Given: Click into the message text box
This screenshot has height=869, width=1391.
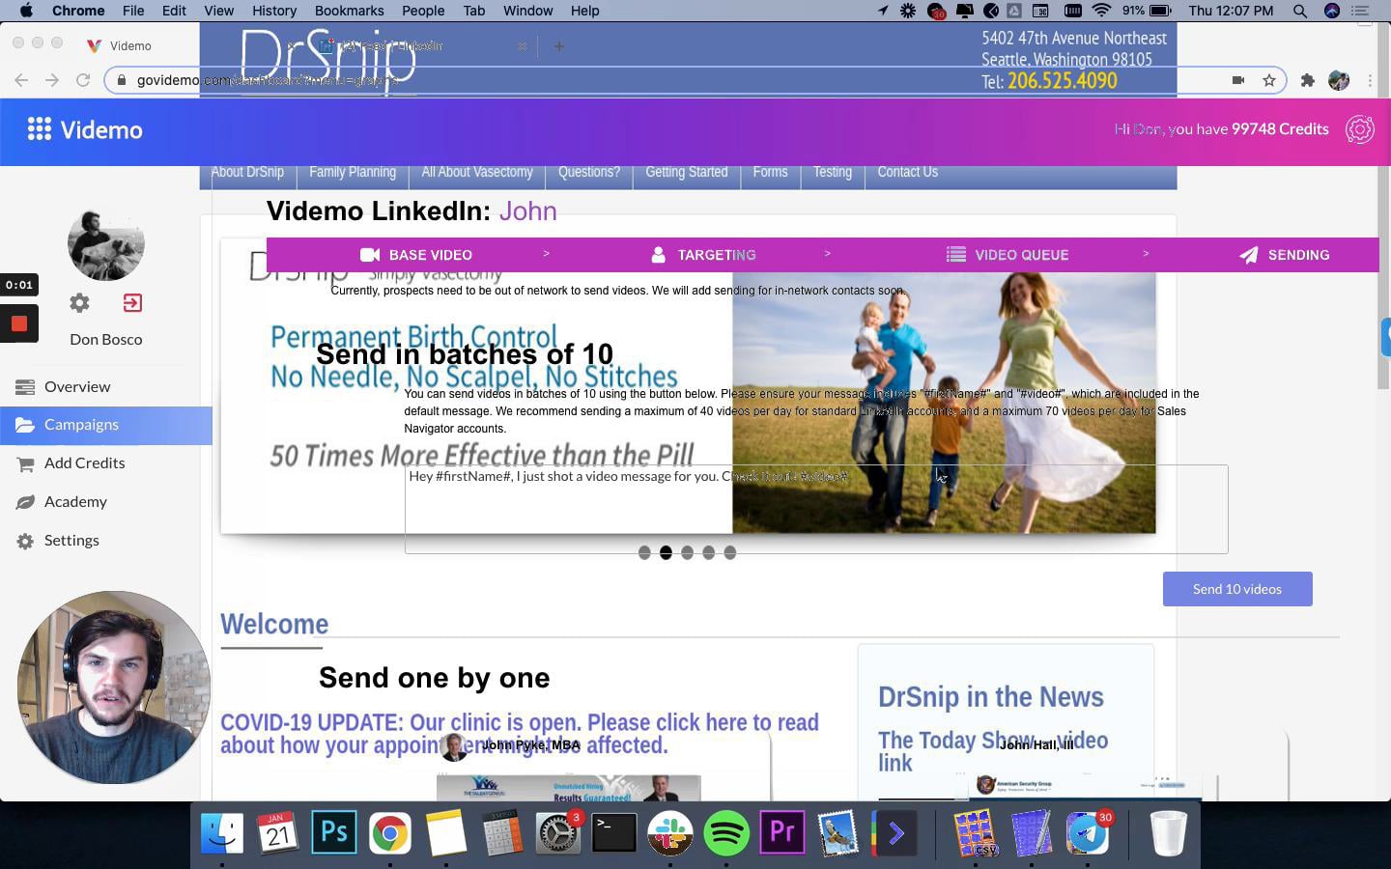Looking at the screenshot, I should 816,510.
